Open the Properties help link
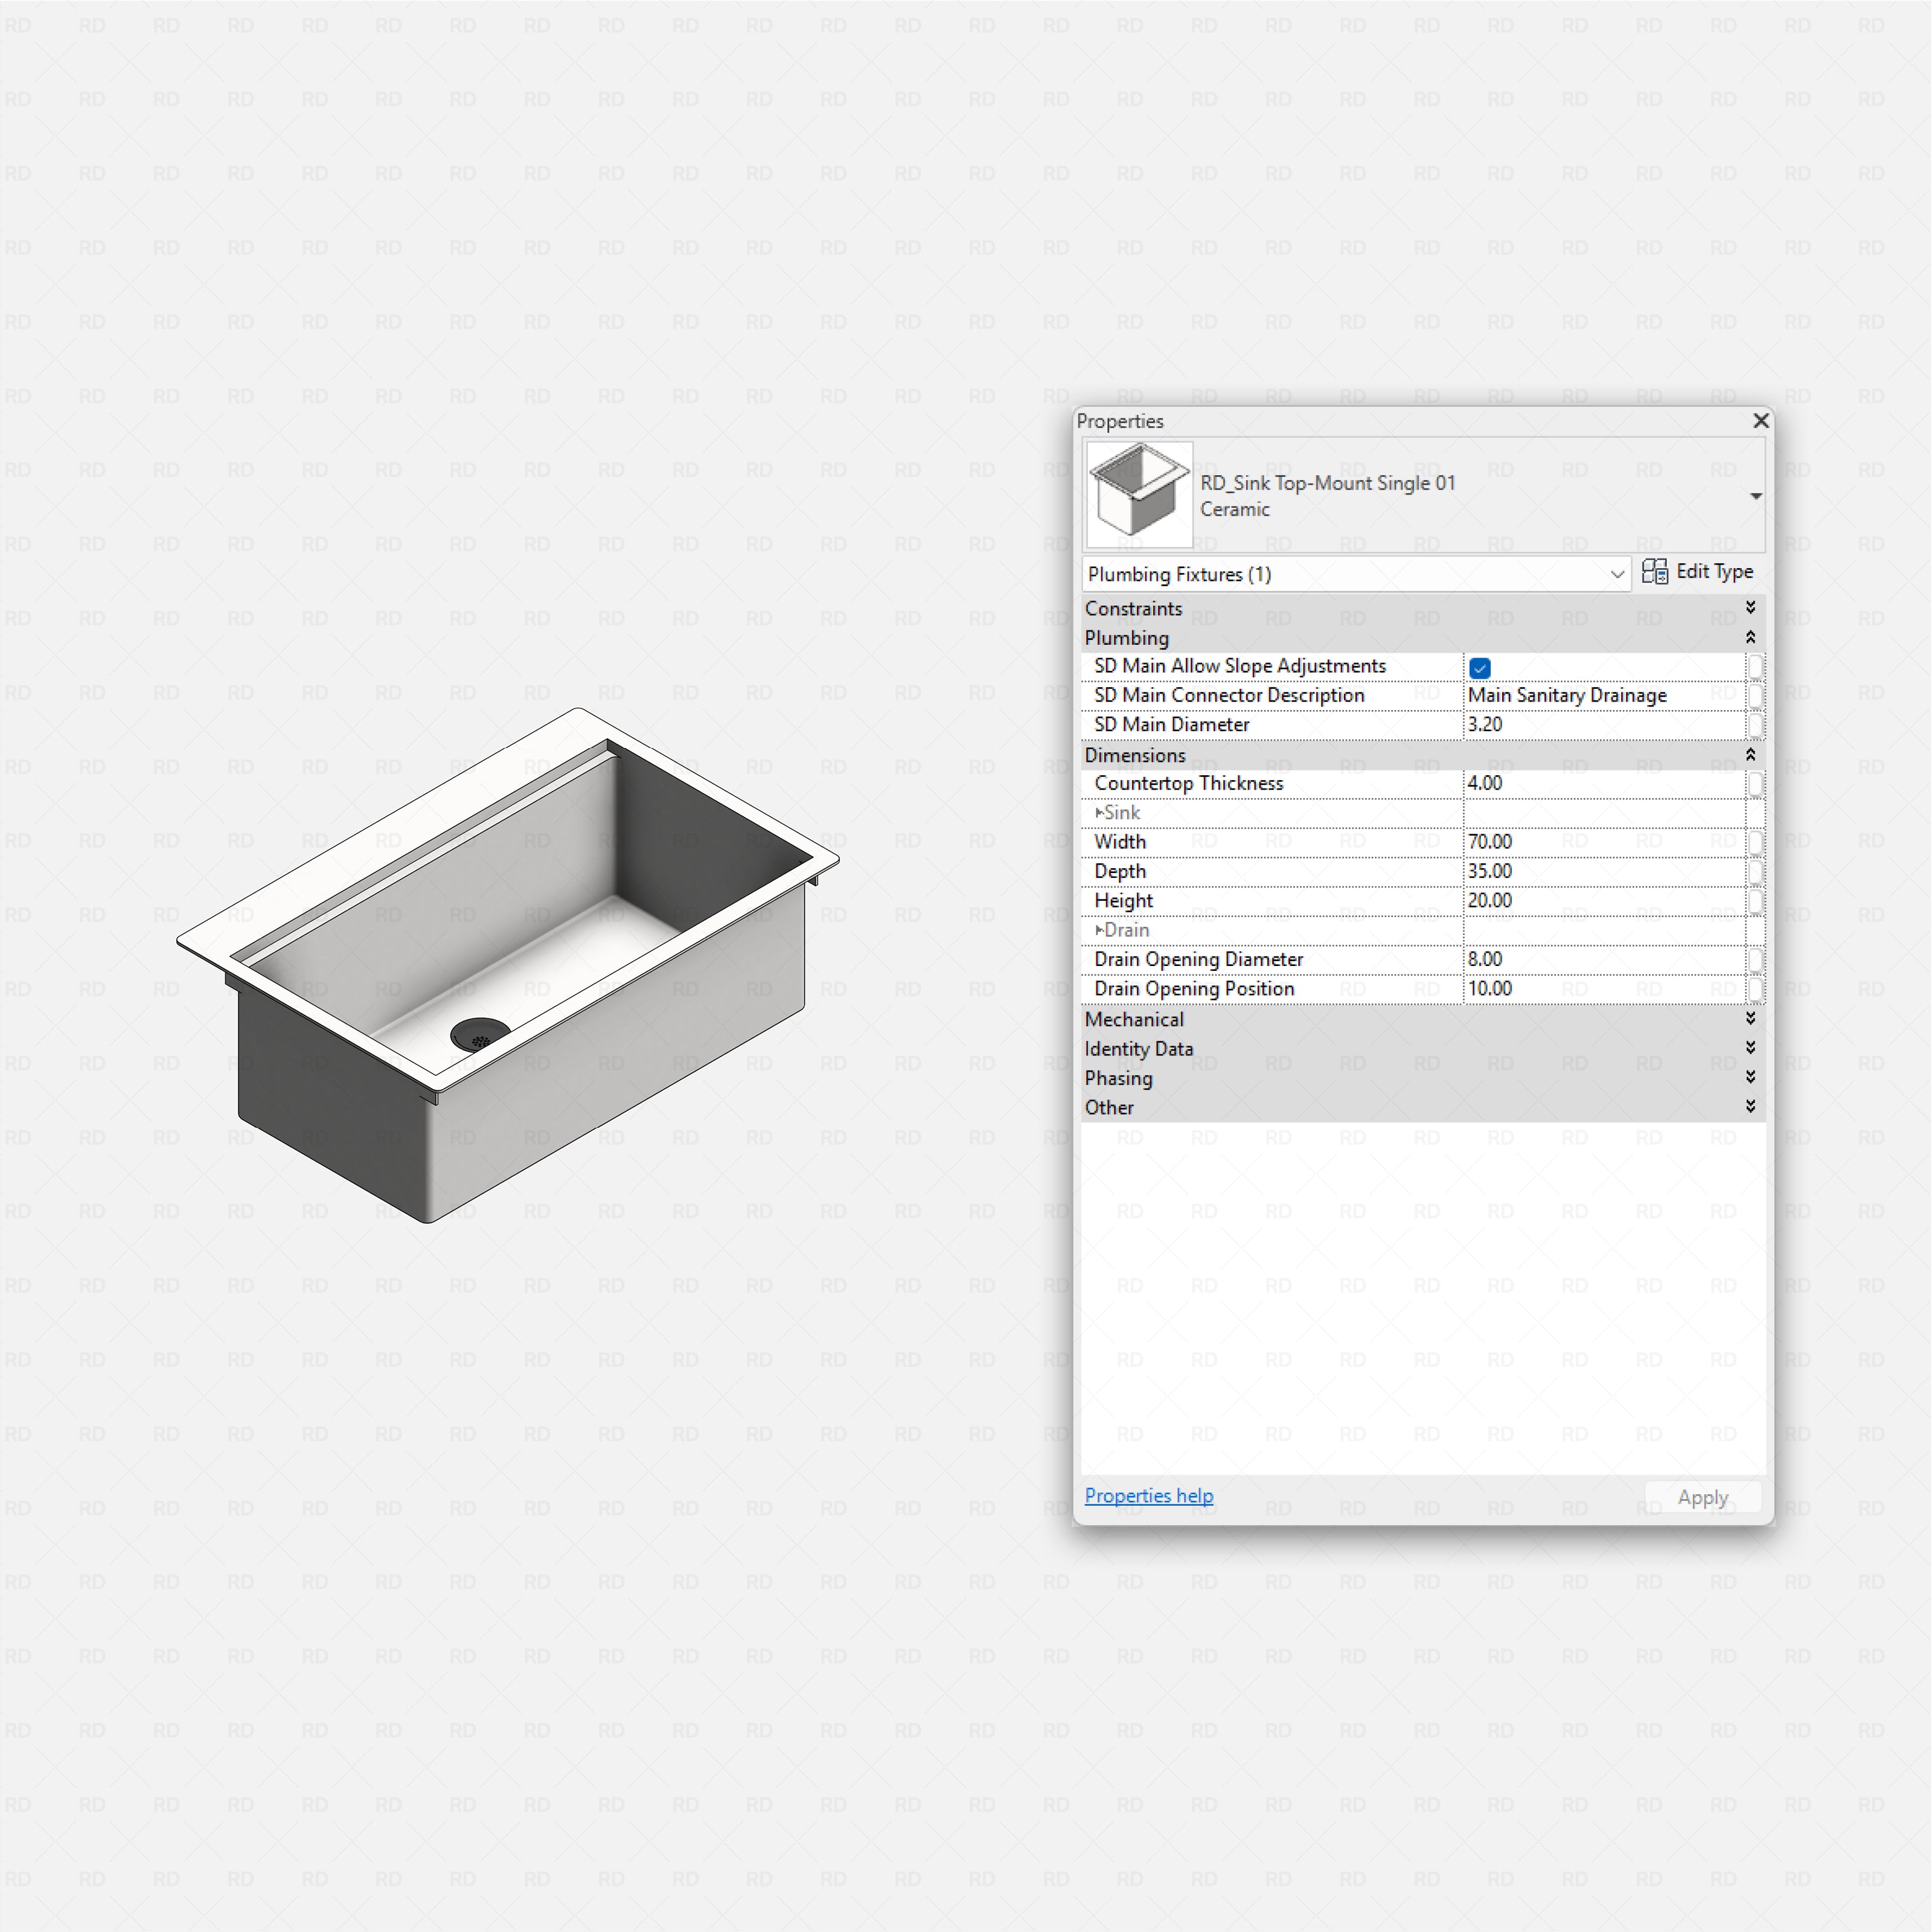The height and width of the screenshot is (1932, 1932). (x=1148, y=1496)
